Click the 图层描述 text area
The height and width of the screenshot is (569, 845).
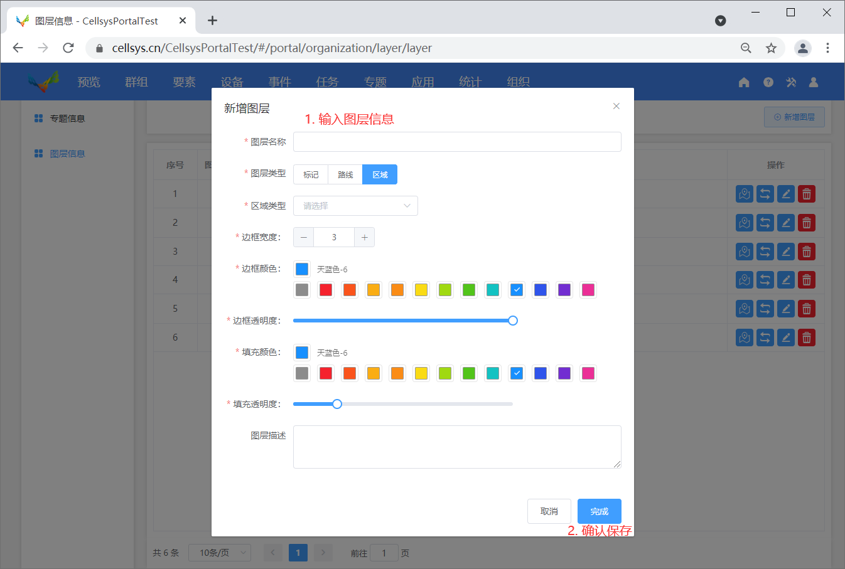(x=457, y=447)
